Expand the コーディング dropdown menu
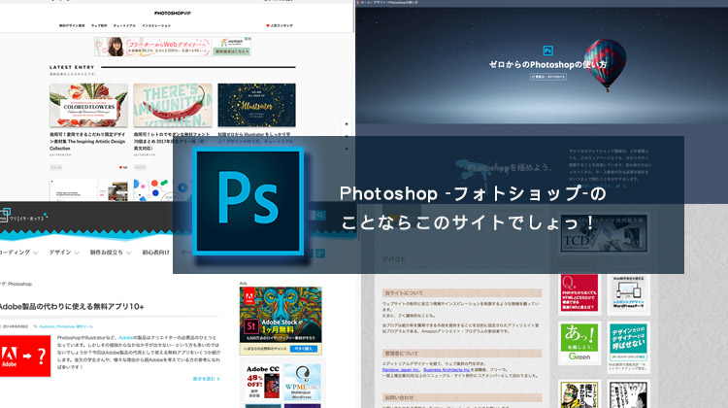Image resolution: width=728 pixels, height=408 pixels. pyautogui.click(x=18, y=253)
